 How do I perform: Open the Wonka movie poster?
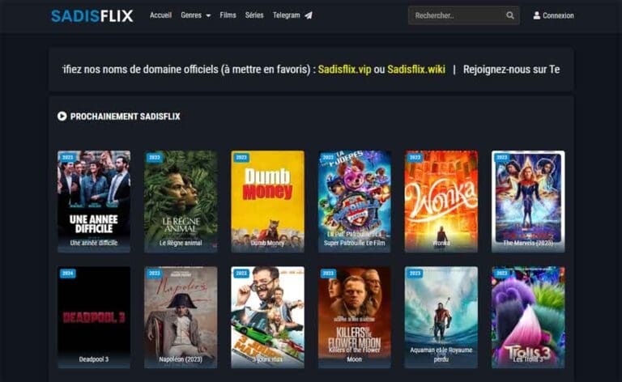pyautogui.click(x=441, y=201)
